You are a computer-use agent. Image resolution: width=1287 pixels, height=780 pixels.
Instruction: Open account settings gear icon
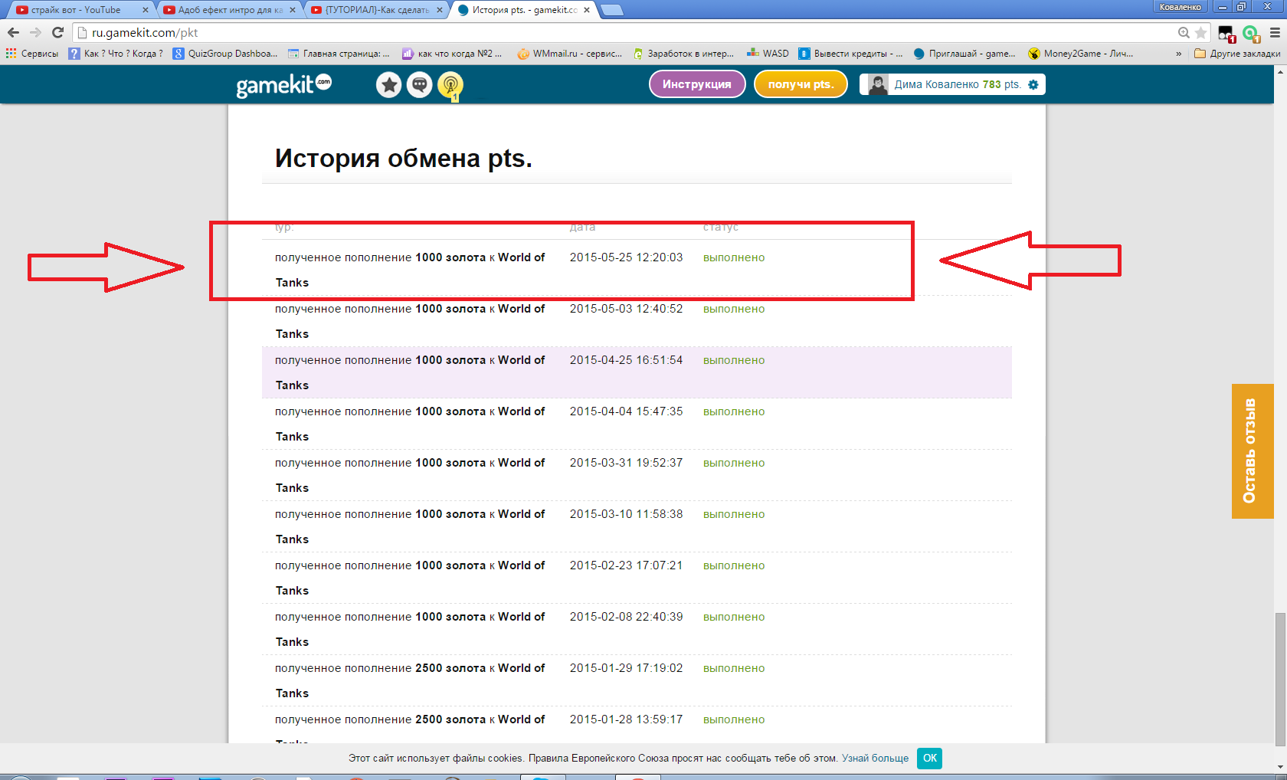pos(1033,84)
